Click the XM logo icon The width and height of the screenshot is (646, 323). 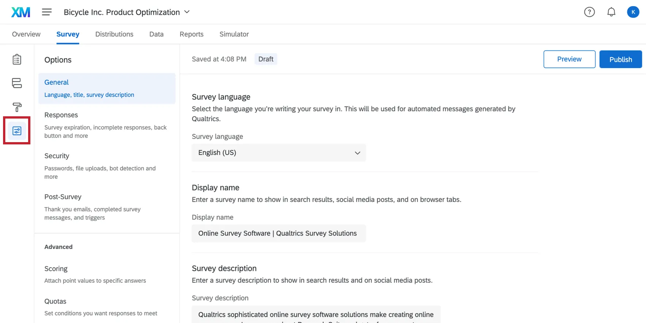(21, 12)
